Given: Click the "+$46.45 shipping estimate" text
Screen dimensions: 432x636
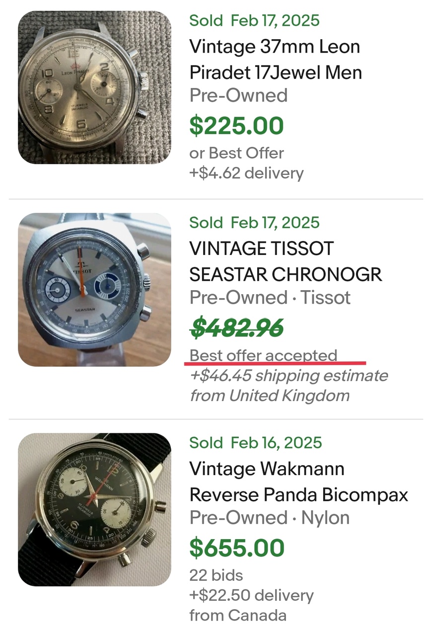Looking at the screenshot, I should point(288,376).
